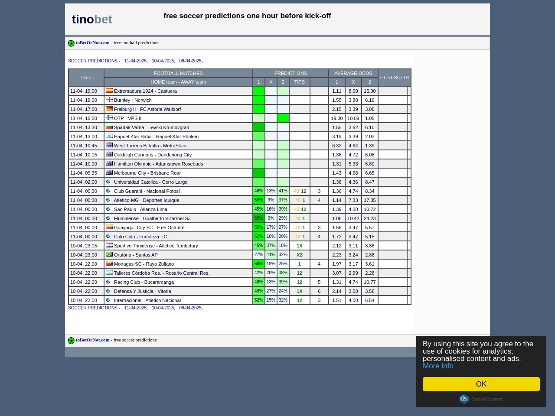Click the Australia flag next to Hamilton Olympic match
The width and height of the screenshot is (555, 416).
pyautogui.click(x=109, y=163)
